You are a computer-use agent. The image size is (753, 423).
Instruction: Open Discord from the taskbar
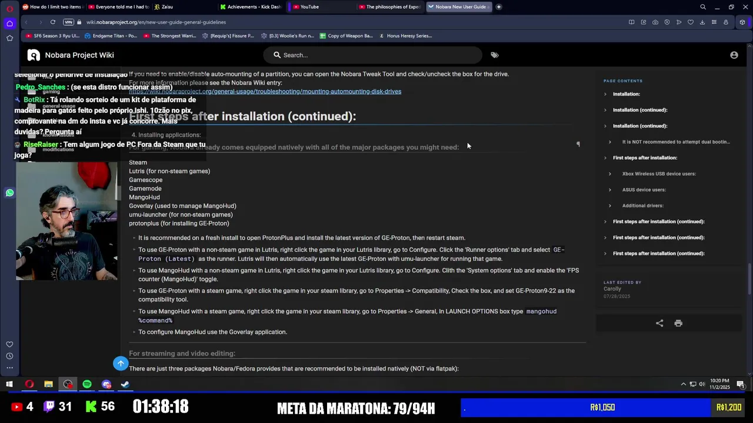tap(106, 384)
